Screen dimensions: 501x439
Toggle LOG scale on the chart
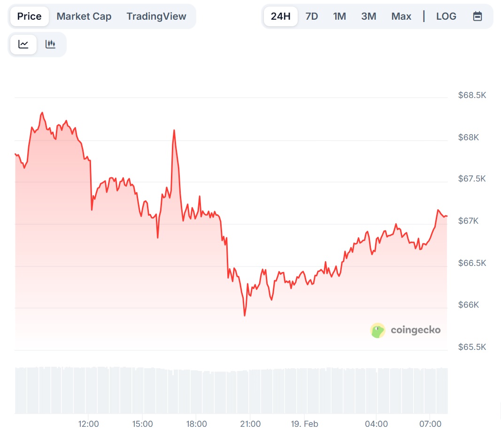click(x=446, y=16)
